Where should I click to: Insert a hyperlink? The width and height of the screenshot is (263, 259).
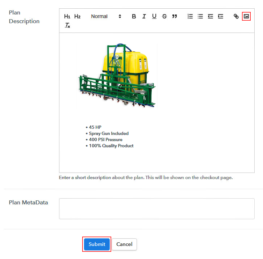click(236, 16)
